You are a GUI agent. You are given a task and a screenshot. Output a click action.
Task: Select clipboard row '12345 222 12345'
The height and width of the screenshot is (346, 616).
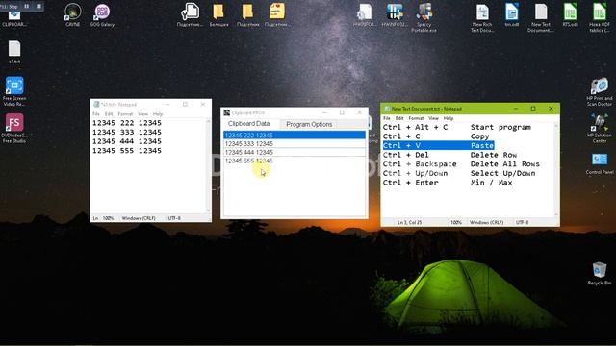point(295,135)
